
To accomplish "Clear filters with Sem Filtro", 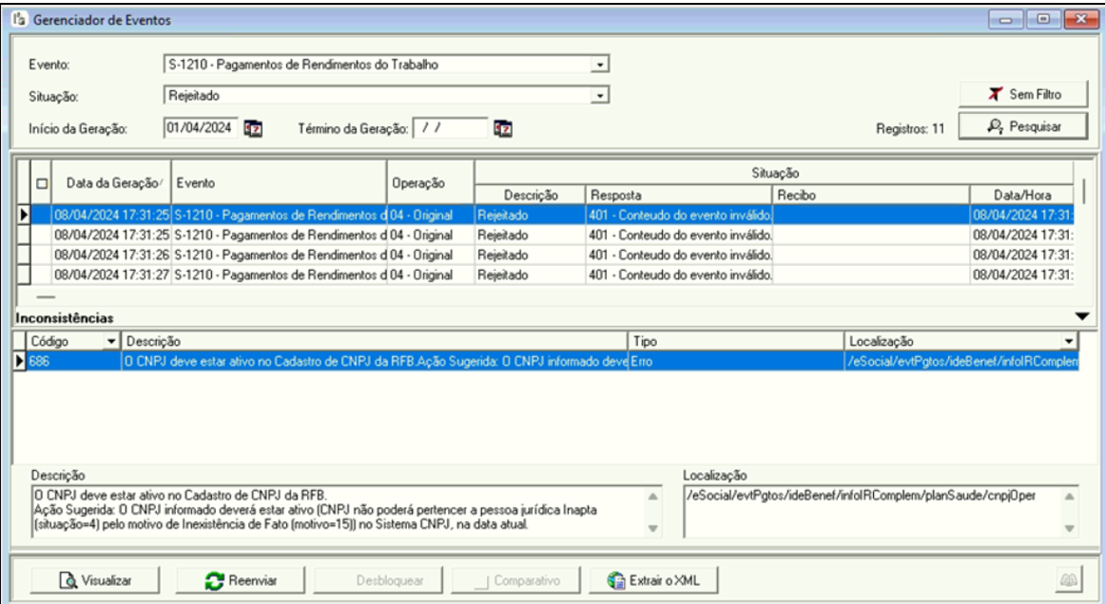I will click(1009, 94).
